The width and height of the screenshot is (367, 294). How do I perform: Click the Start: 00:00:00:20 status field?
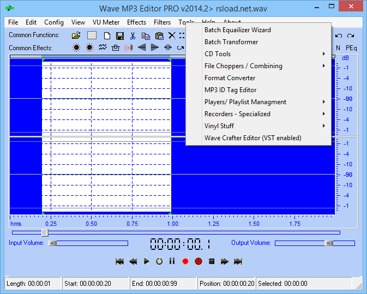[x=96, y=284]
